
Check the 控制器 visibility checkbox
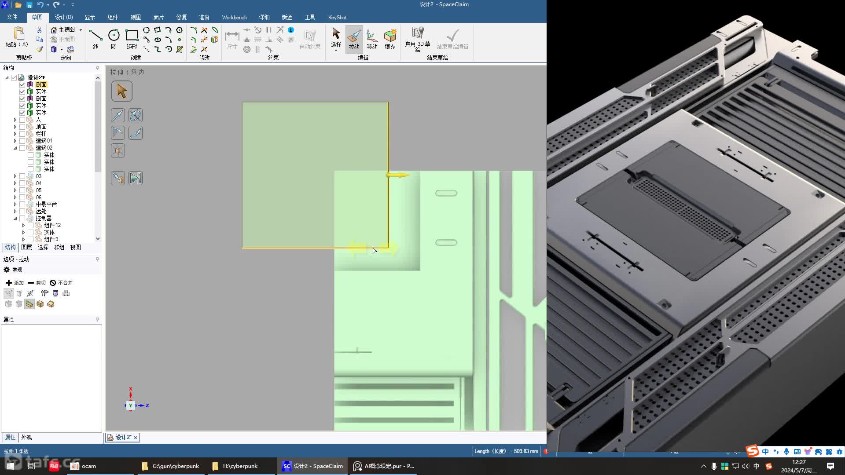[x=22, y=218]
